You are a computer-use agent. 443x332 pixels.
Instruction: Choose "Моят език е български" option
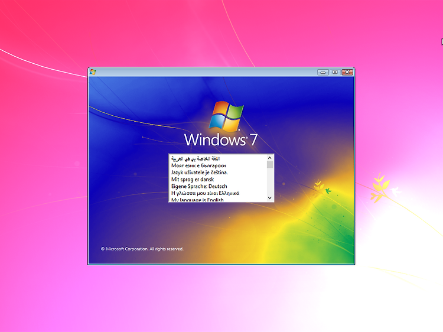[x=218, y=165]
